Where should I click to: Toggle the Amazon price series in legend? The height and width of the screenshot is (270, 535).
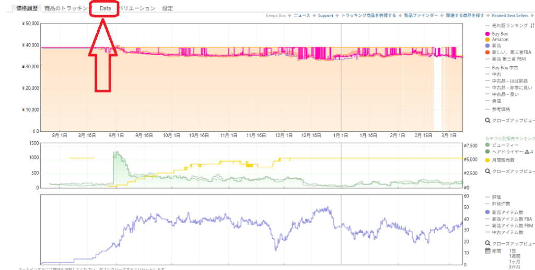tap(500, 40)
